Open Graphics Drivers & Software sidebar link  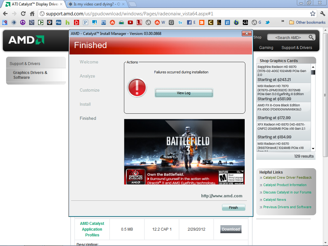(x=30, y=75)
